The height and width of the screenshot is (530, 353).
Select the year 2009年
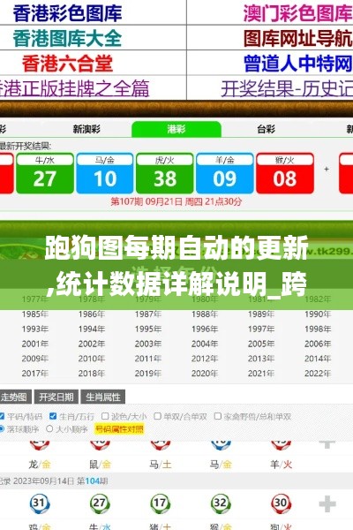coord(35,359)
